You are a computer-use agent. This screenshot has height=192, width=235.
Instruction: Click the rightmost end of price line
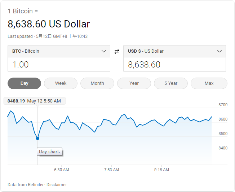212,117
